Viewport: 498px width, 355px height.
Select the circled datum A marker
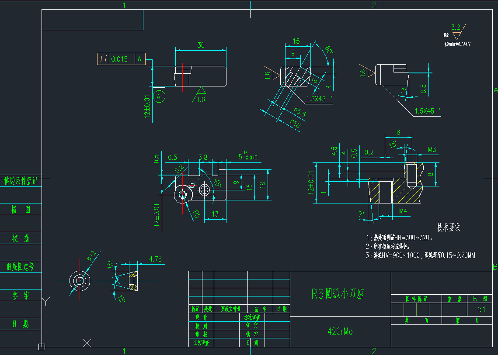point(160,96)
